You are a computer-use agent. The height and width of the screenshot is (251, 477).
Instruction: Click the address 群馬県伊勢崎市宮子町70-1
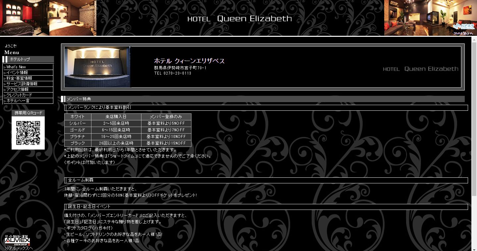(x=180, y=68)
